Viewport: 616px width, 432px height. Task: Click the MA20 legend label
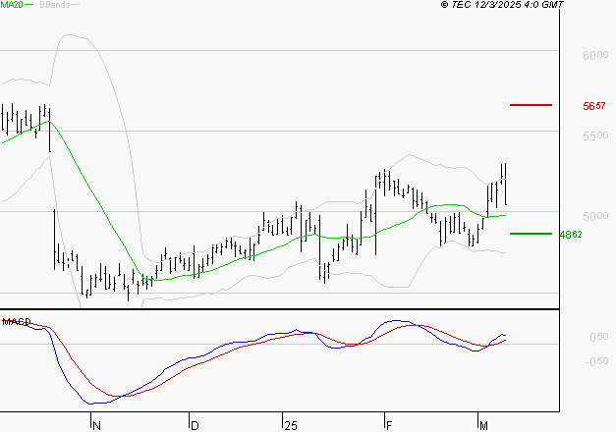point(12,5)
